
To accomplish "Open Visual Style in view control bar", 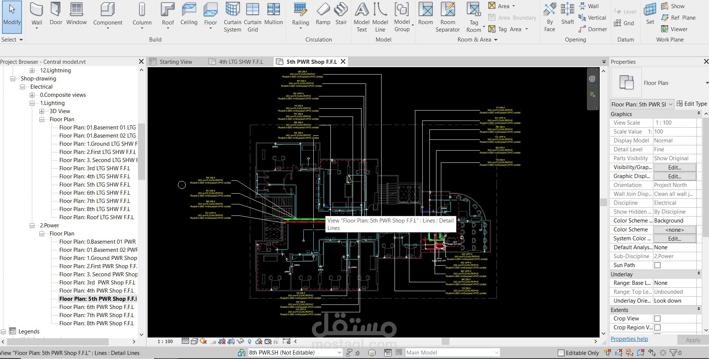I will (x=194, y=341).
